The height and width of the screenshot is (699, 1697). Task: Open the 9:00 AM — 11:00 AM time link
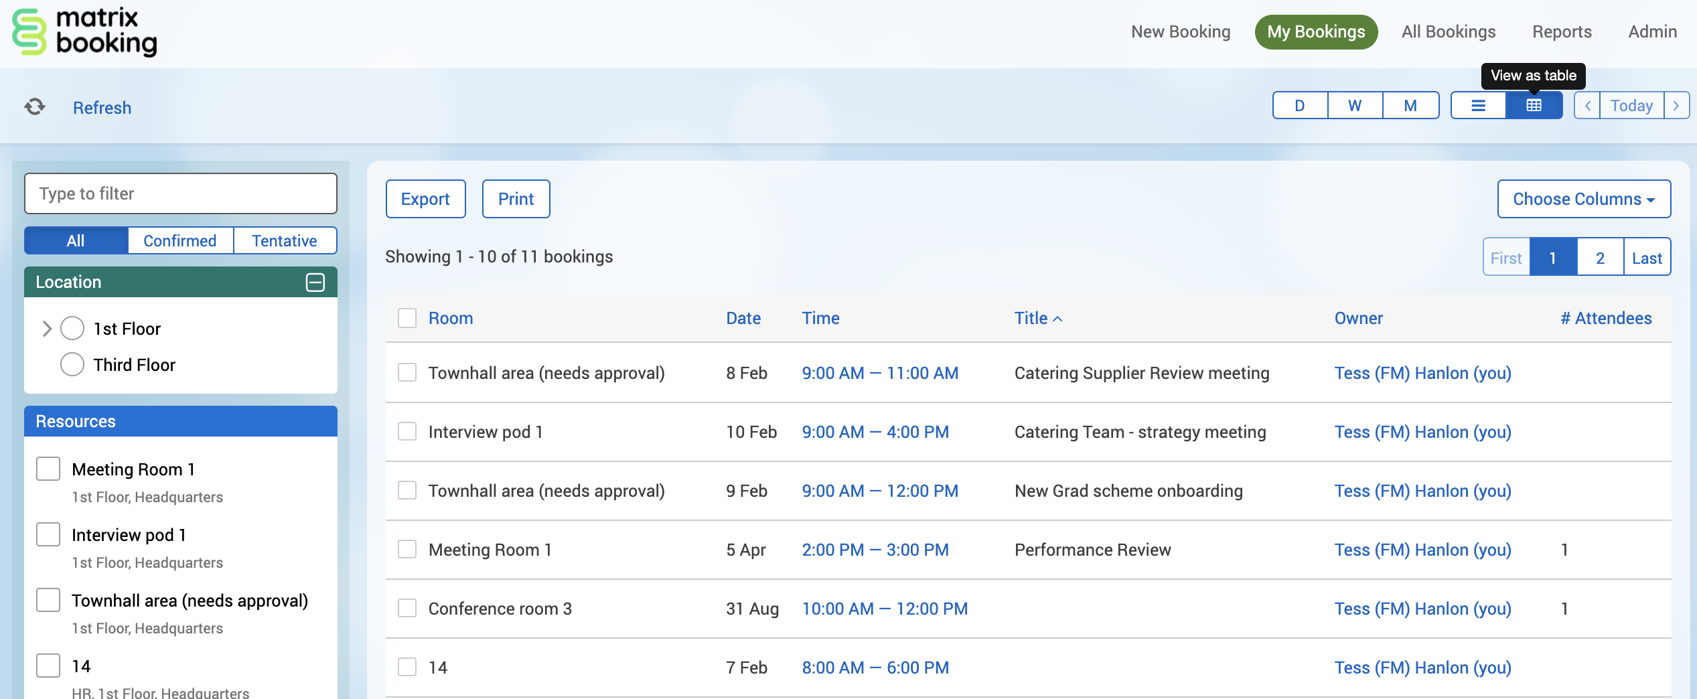880,373
